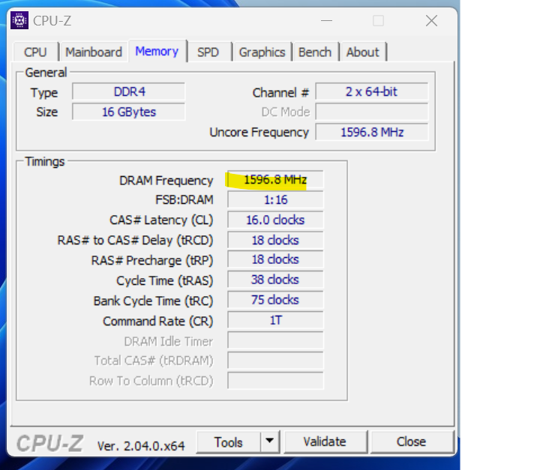Click the CPU-Z app icon in title bar
The width and height of the screenshot is (540, 470).
tap(19, 20)
